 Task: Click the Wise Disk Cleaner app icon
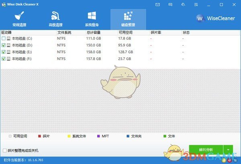(4, 4)
